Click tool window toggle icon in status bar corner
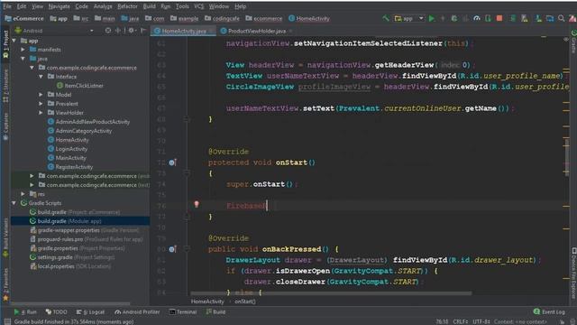577x325 pixels. tap(7, 321)
